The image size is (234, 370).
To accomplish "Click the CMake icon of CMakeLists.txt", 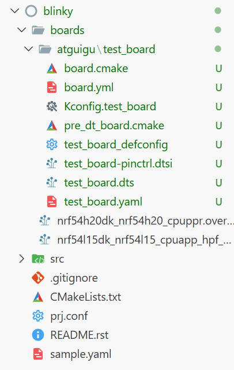I will tap(38, 297).
